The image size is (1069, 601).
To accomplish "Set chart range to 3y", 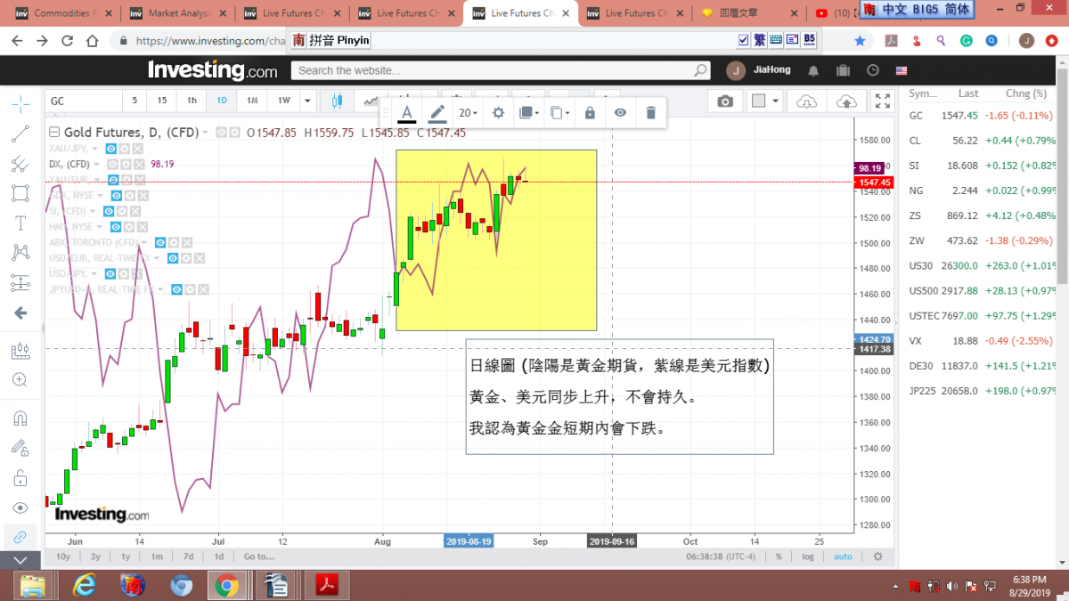I will coord(95,556).
